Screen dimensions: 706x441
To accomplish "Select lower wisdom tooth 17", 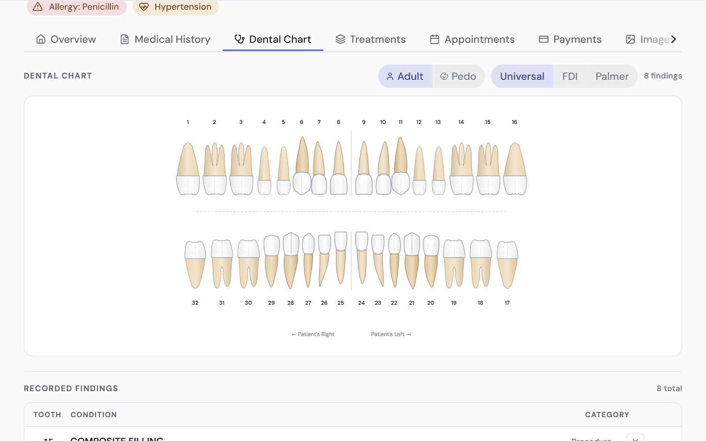I will coord(507,265).
